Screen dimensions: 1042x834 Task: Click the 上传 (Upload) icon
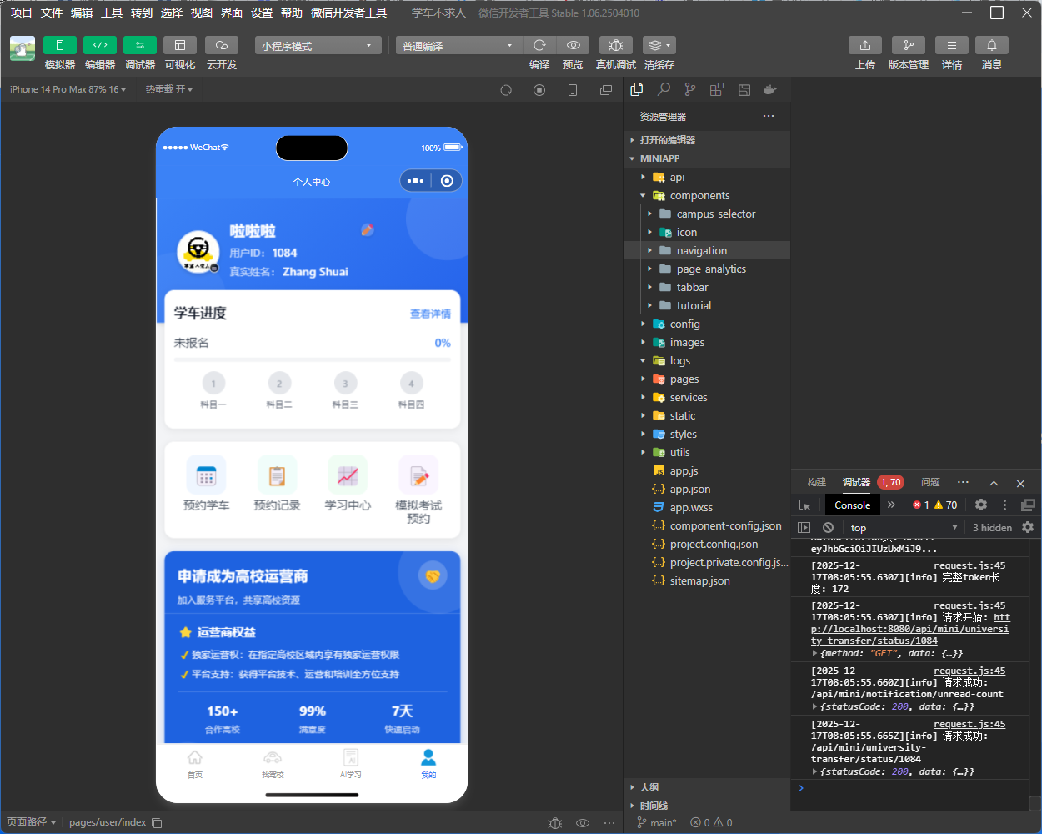point(865,45)
